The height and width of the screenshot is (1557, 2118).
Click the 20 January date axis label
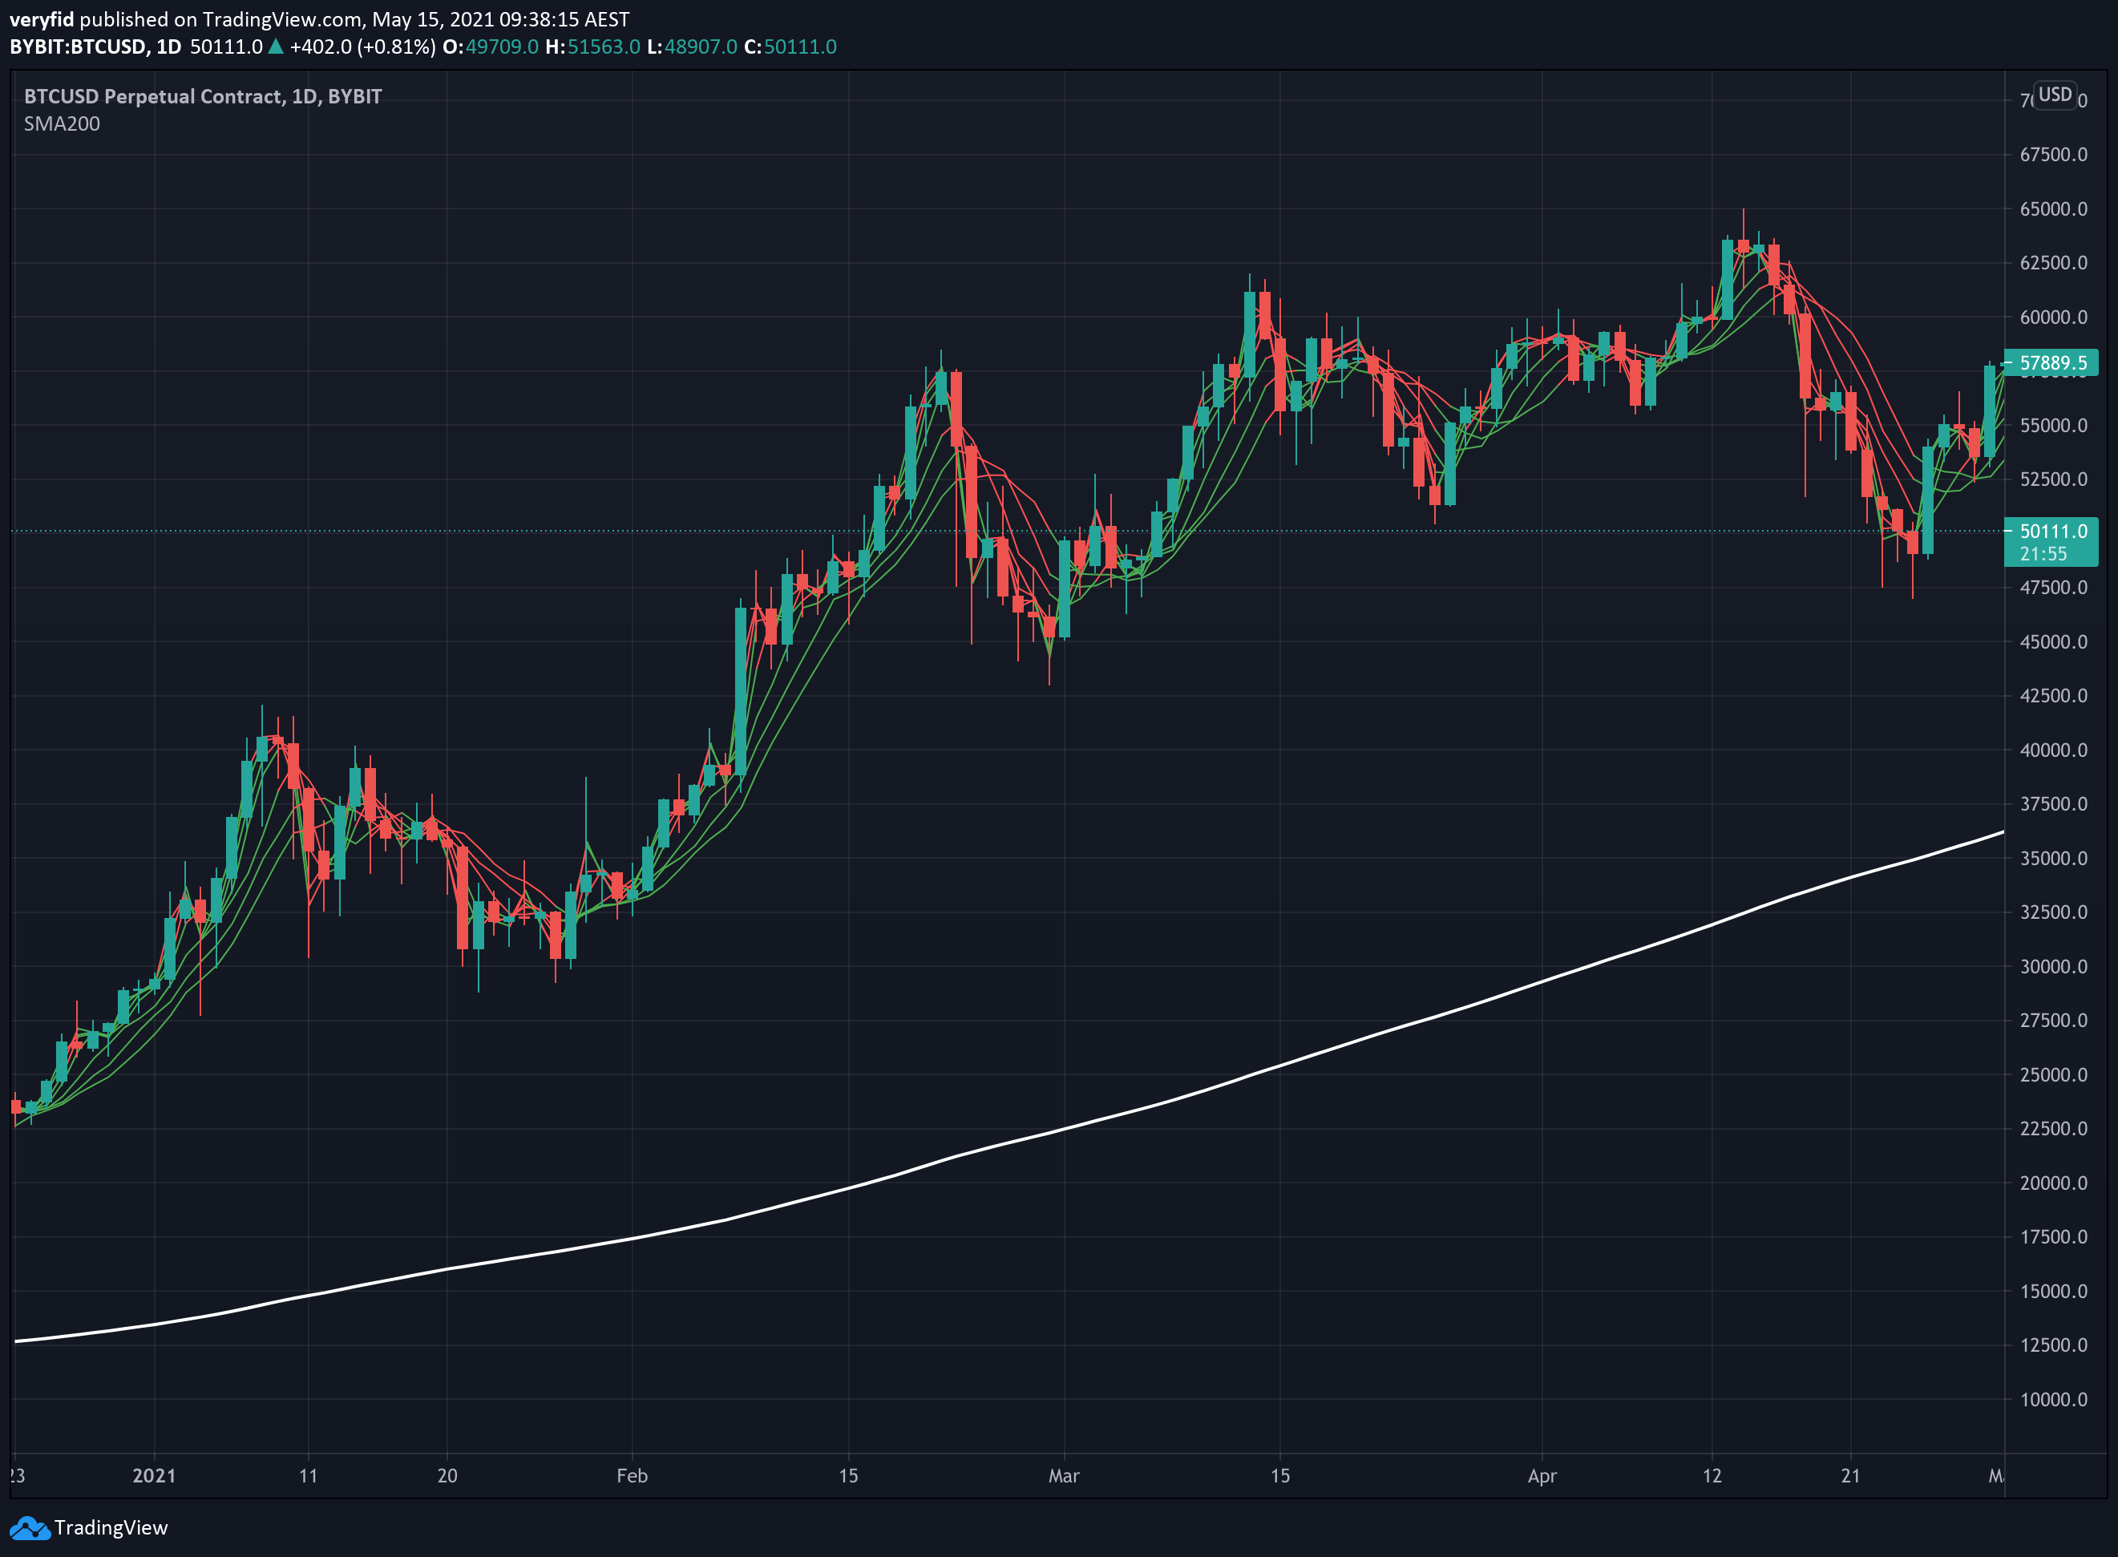[x=447, y=1475]
